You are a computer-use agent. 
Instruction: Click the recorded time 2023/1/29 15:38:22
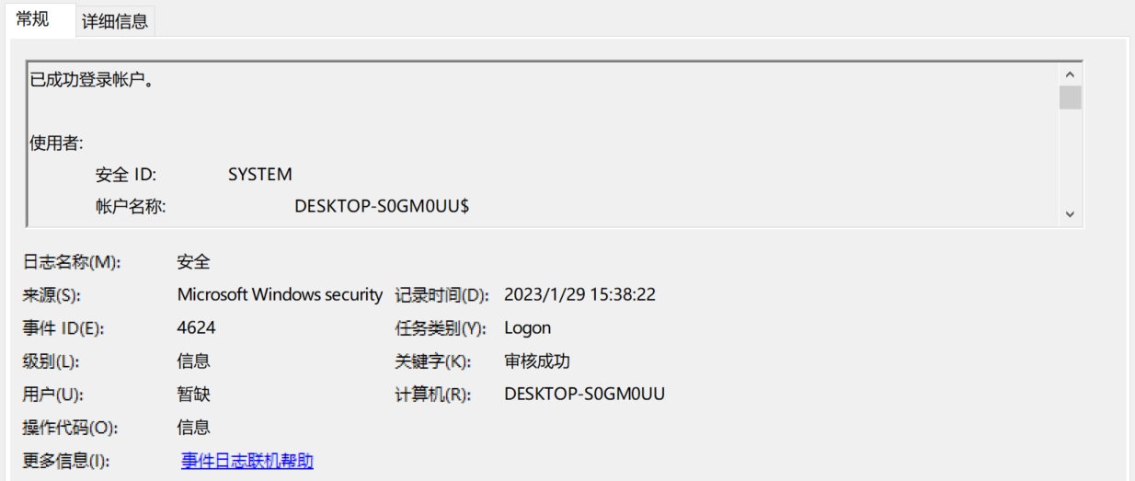(x=579, y=295)
